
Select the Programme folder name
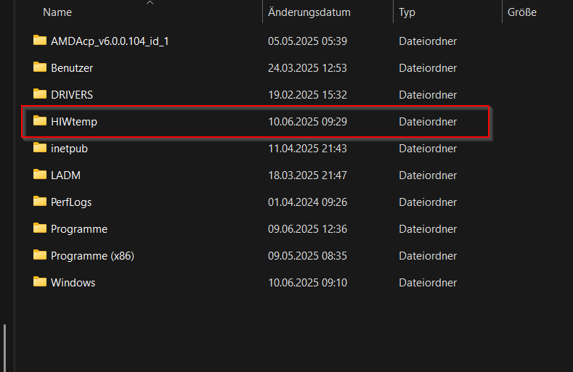79,229
